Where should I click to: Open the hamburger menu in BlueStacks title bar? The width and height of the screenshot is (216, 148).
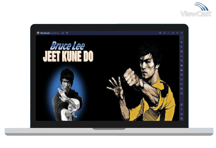[164, 33]
